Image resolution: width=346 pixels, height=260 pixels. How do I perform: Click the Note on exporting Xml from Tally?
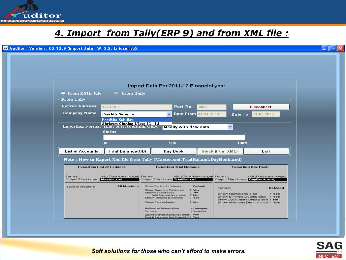[152, 160]
